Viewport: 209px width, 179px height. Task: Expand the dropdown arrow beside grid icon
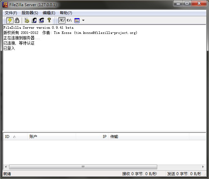[83, 20]
